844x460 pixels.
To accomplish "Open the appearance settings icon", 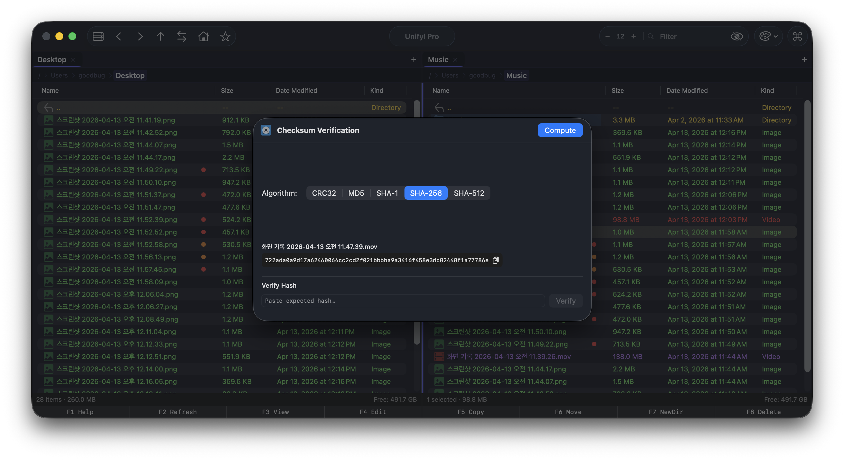I will (766, 36).
